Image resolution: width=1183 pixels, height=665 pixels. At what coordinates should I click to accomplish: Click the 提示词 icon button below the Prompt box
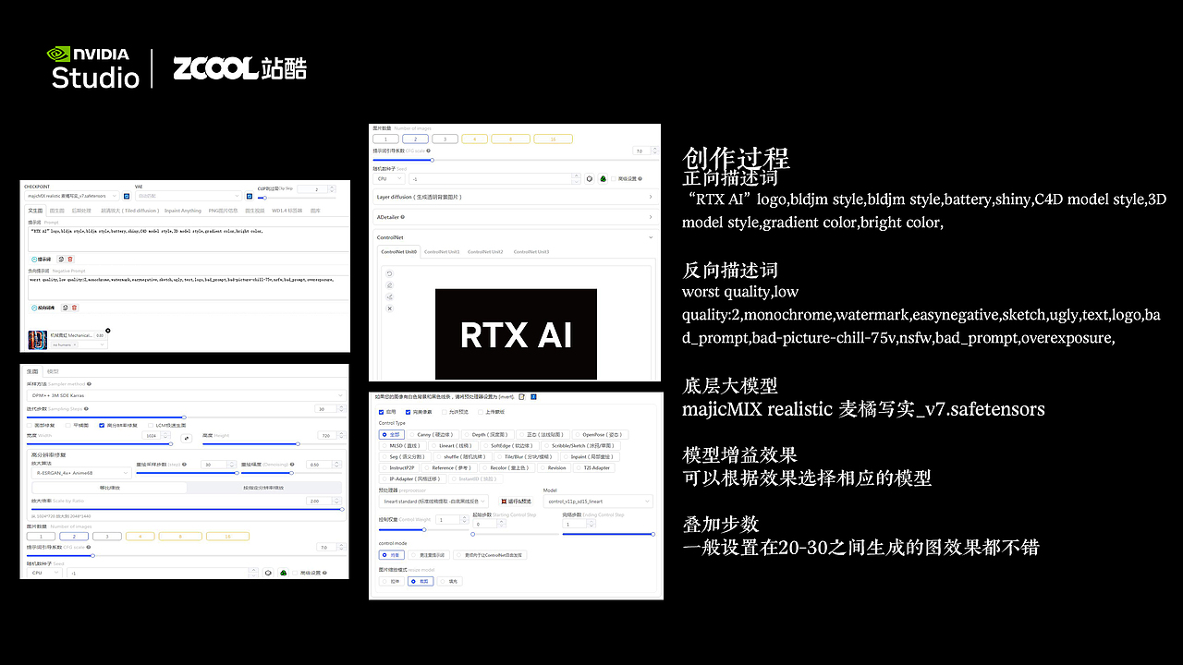[x=42, y=260]
